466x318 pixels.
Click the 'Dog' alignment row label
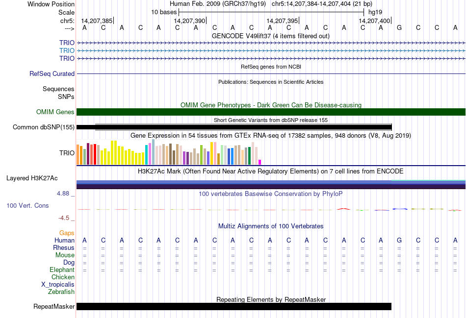(x=69, y=263)
